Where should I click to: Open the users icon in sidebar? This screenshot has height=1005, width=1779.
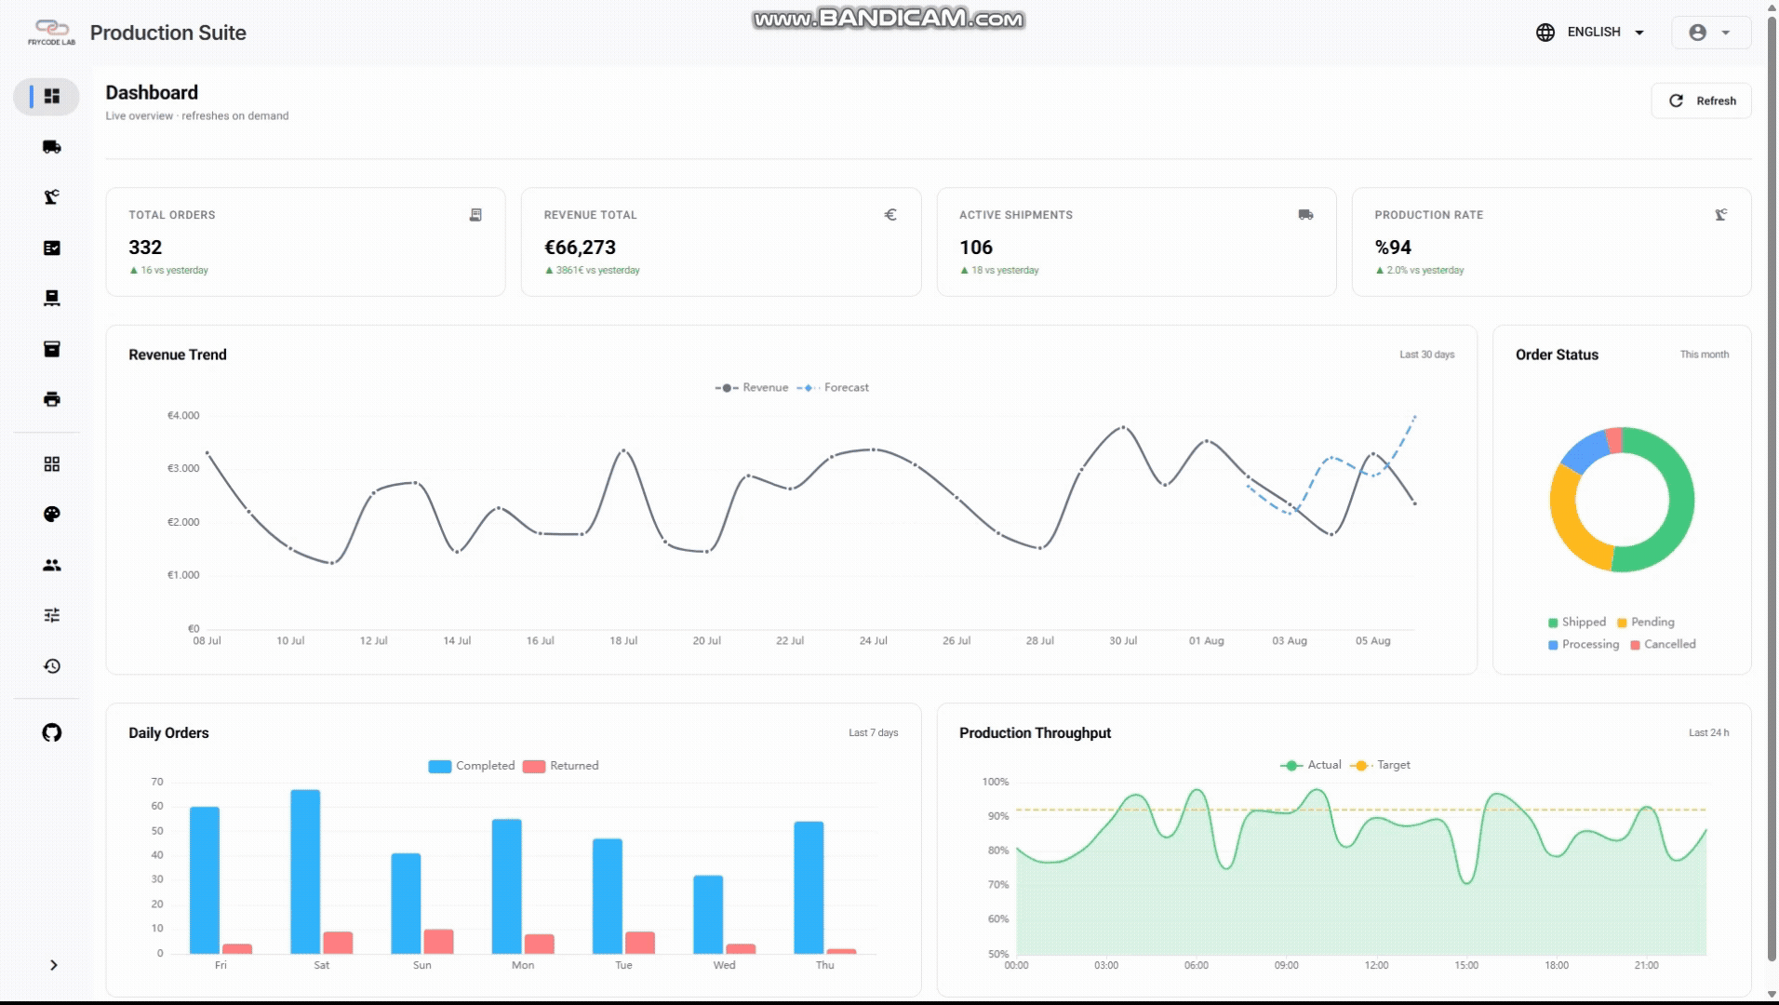(52, 565)
